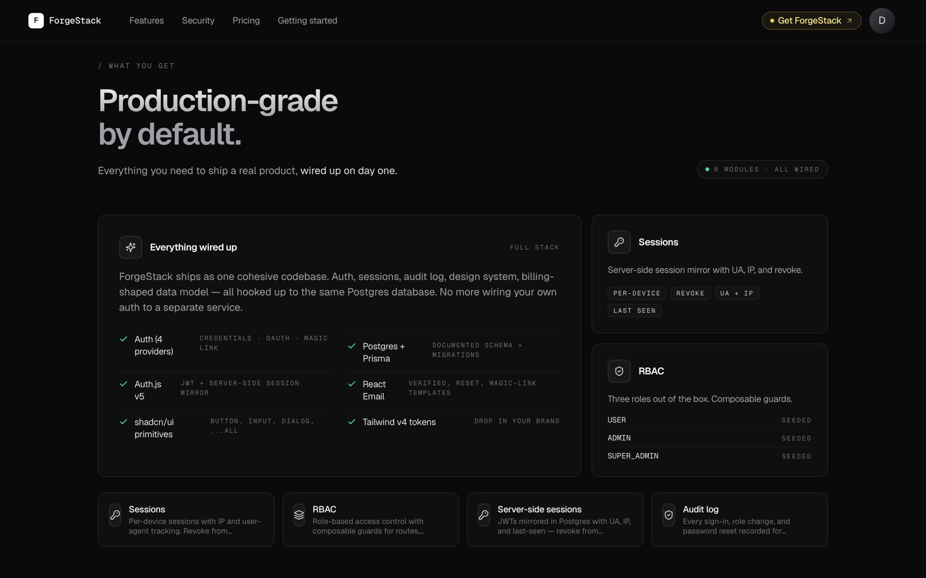Click the key icon on bottom Sessions card
Screen dimensions: 926x578
[x=115, y=515]
